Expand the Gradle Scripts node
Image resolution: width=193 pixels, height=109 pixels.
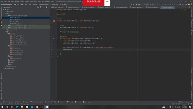(3, 68)
